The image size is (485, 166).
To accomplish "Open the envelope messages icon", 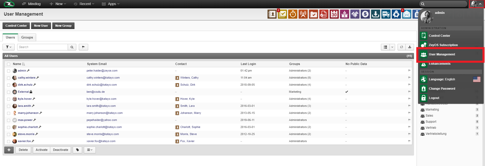I will point(406,14).
